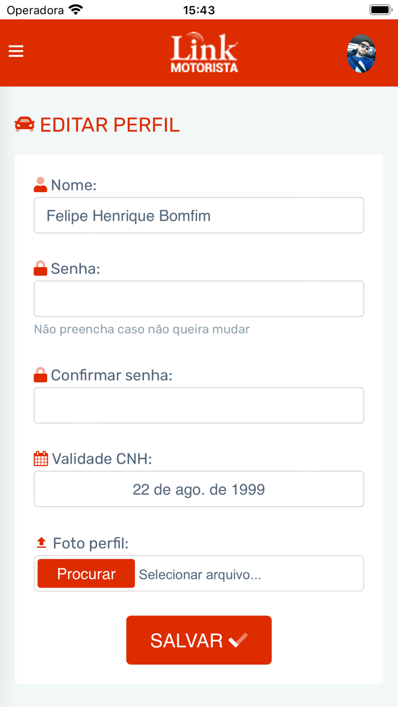Focus the Nome field with Felipe Henrique Bomfim
Image resolution: width=398 pixels, height=707 pixels.
(199, 215)
